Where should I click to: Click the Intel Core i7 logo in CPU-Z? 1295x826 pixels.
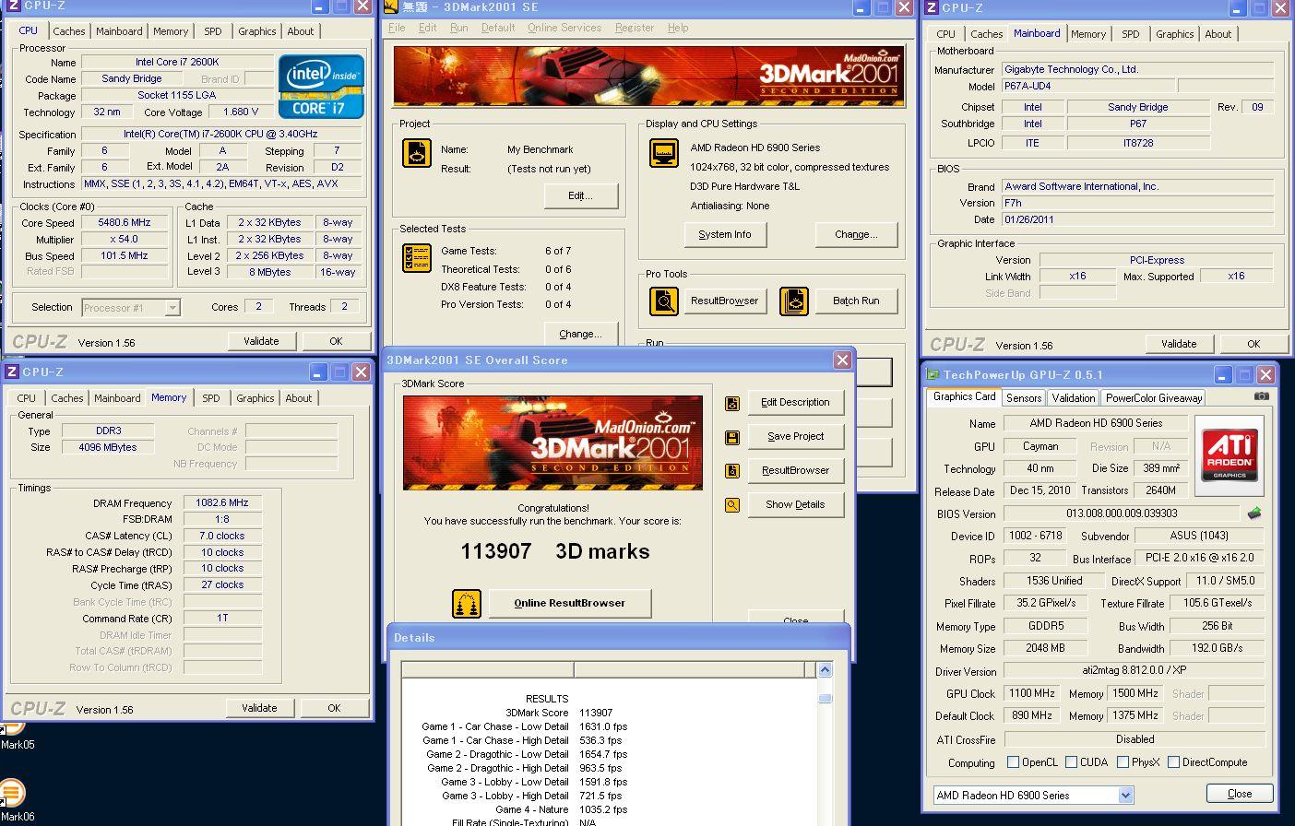(x=321, y=87)
